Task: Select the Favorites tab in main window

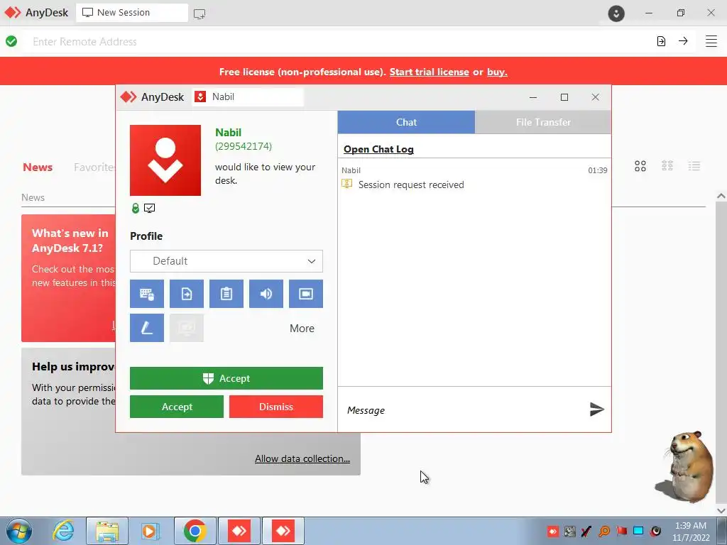Action: pos(94,167)
